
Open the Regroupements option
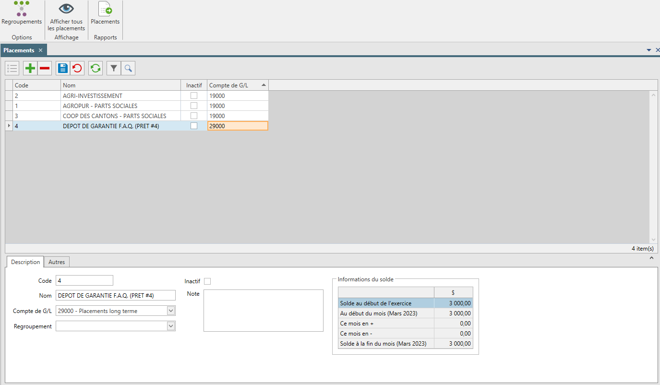pos(22,13)
